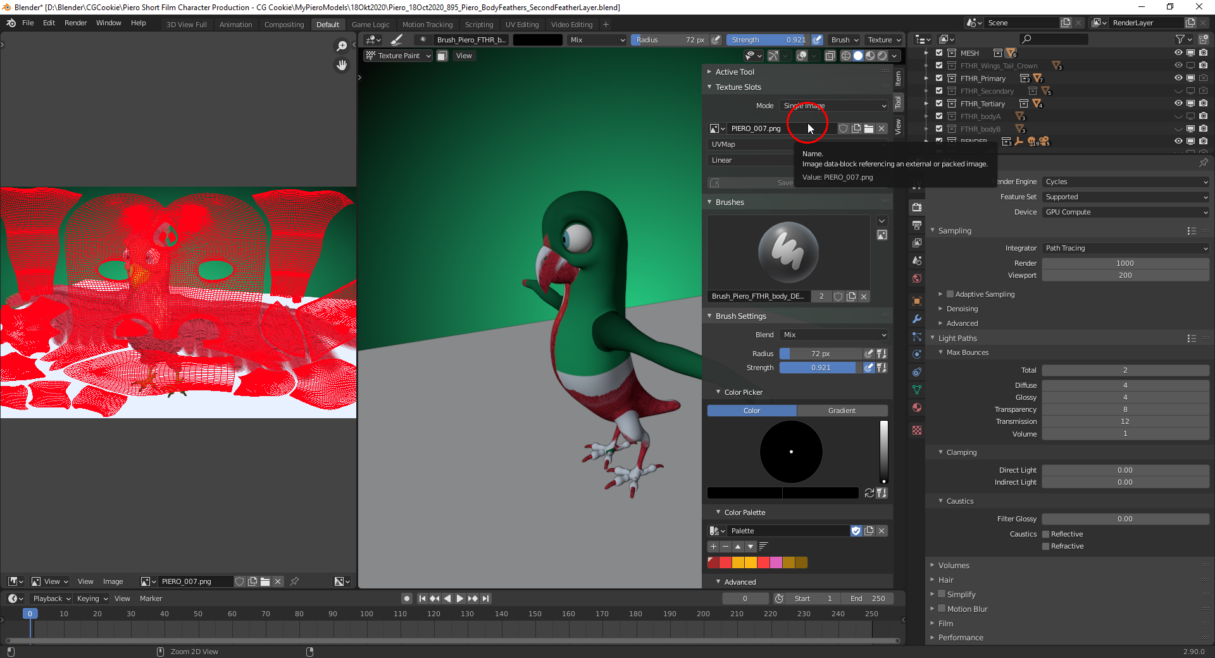Select the red swatch in the Color Palette
1215x658 pixels.
click(713, 562)
